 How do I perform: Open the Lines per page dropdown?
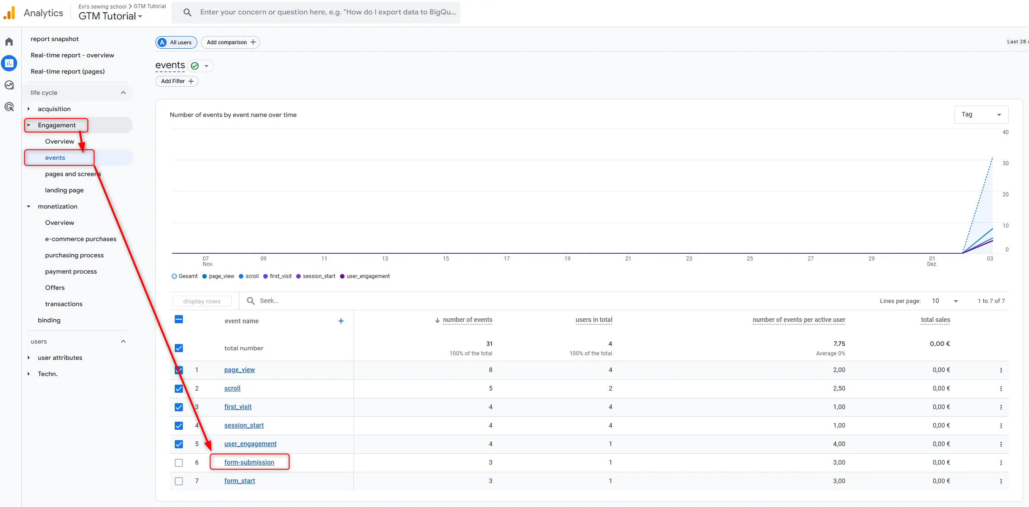coord(945,301)
